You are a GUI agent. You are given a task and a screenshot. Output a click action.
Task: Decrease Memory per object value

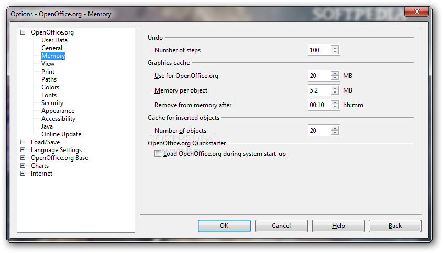[x=335, y=93]
